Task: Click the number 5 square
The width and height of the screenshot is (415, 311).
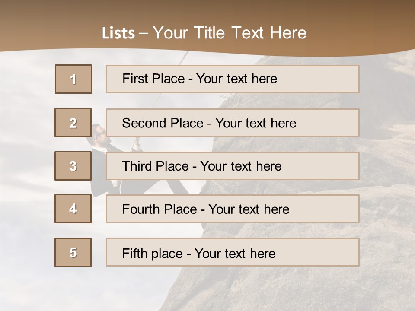Action: [x=73, y=252]
